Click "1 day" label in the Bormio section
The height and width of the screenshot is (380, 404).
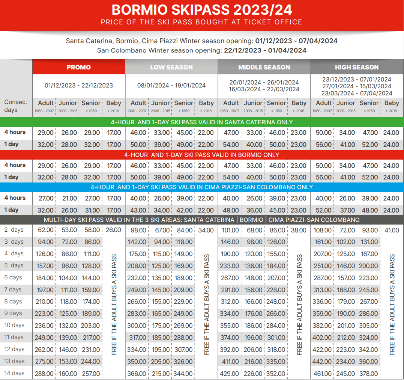[11, 177]
